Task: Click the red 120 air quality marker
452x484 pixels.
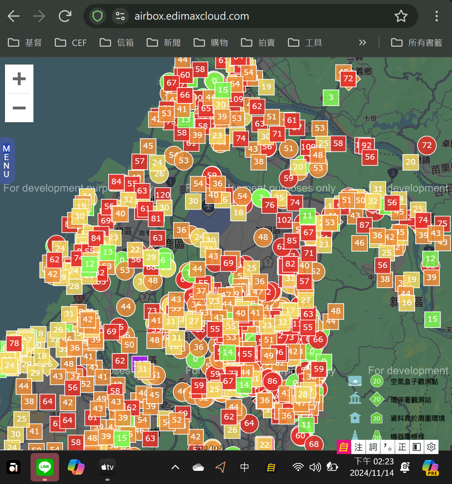Action: pyautogui.click(x=163, y=195)
